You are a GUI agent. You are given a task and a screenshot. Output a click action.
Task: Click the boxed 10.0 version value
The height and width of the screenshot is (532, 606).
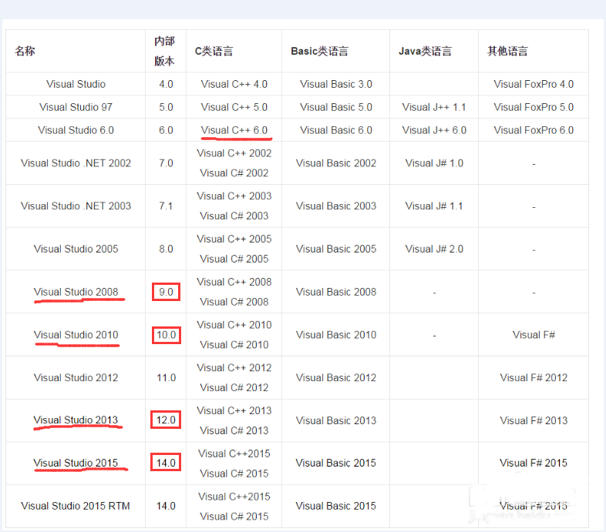point(167,335)
